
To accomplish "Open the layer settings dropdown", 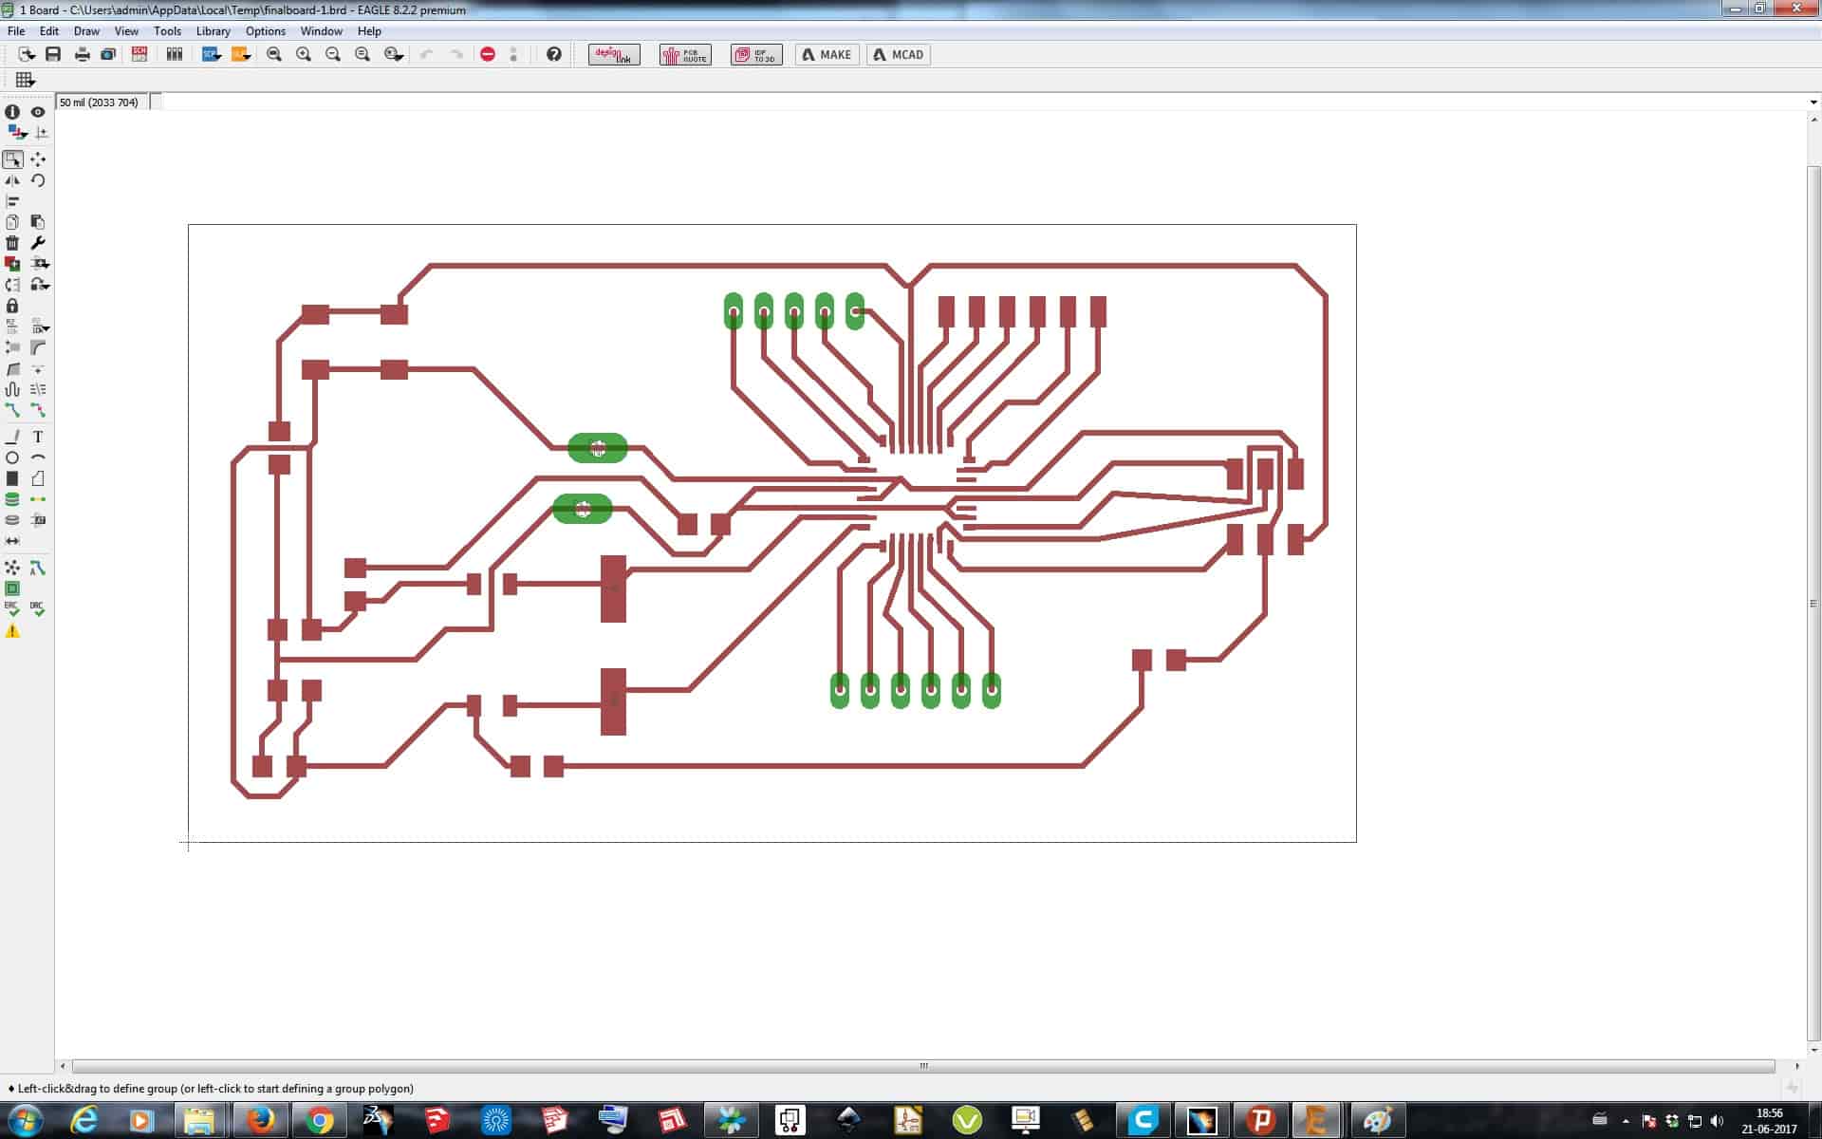I will point(16,133).
